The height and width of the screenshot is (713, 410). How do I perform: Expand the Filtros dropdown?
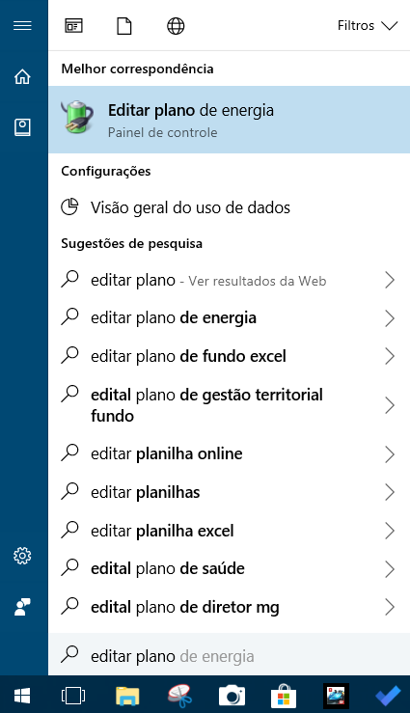[x=368, y=25]
